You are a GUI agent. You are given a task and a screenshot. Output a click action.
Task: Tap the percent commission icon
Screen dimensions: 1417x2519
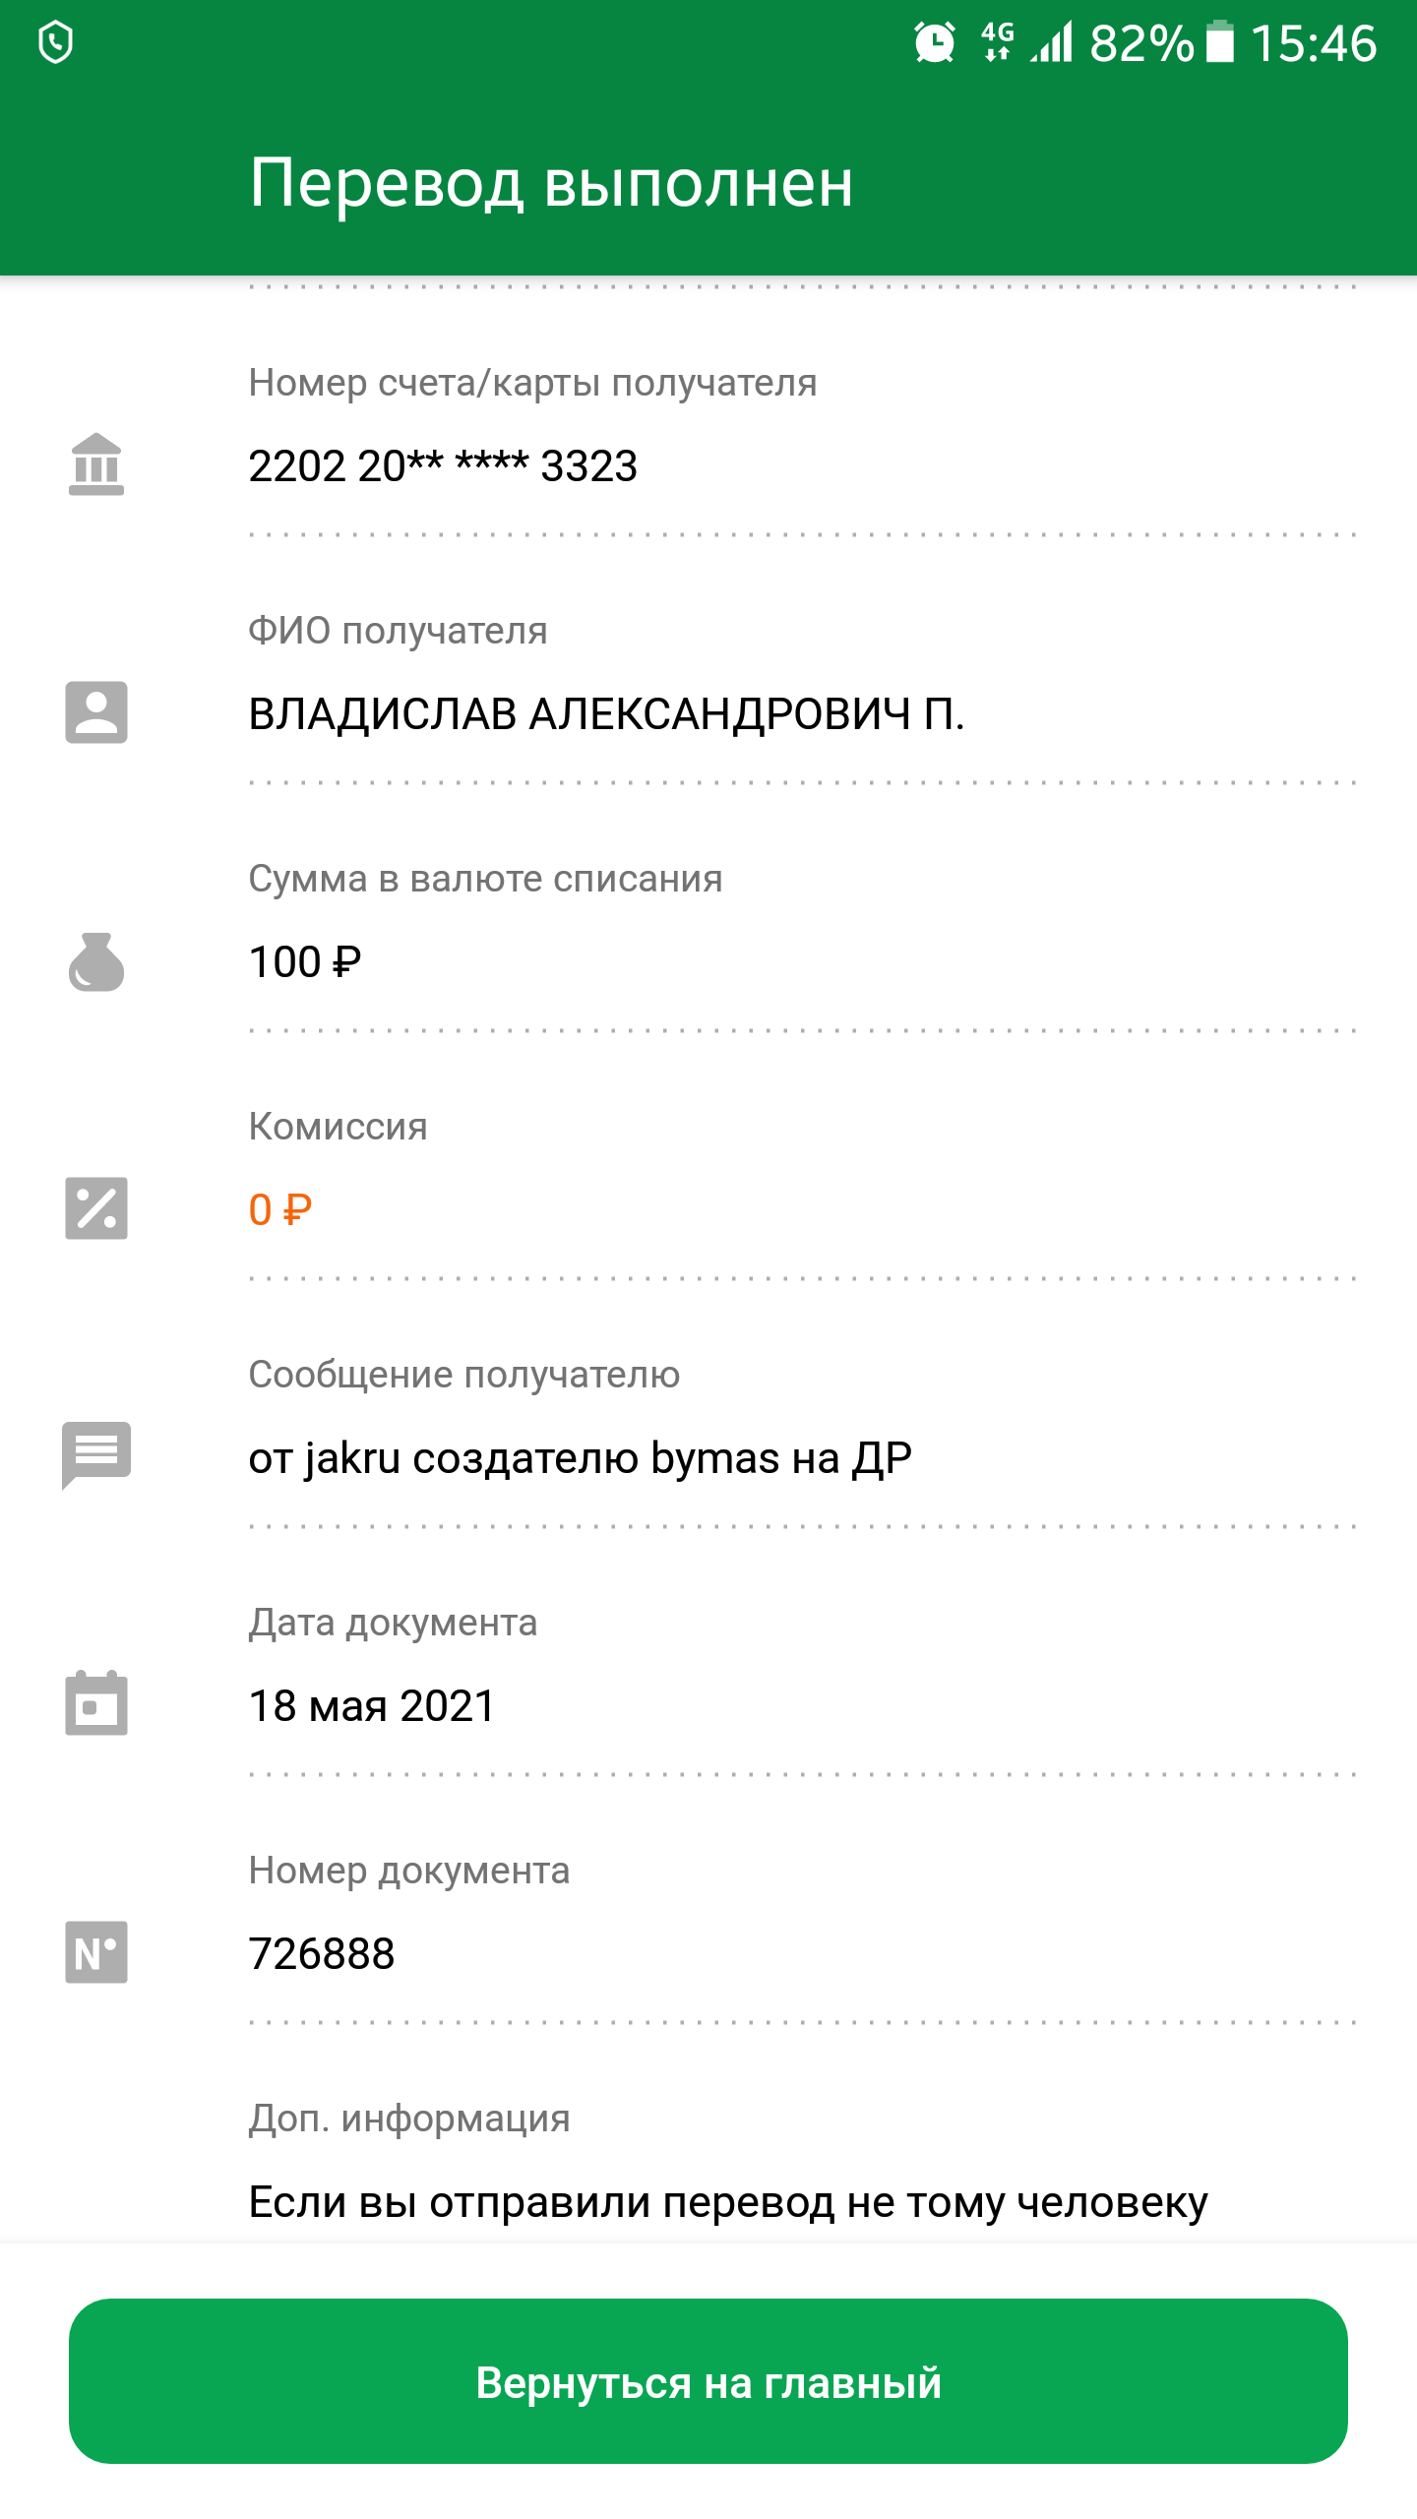tap(96, 1208)
